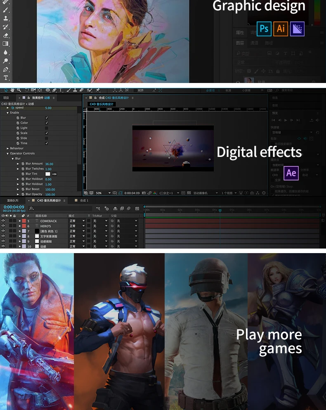This screenshot has width=326, height=410.
Task: Hide the COMEBACK layer with eye icon
Action: coord(3,221)
